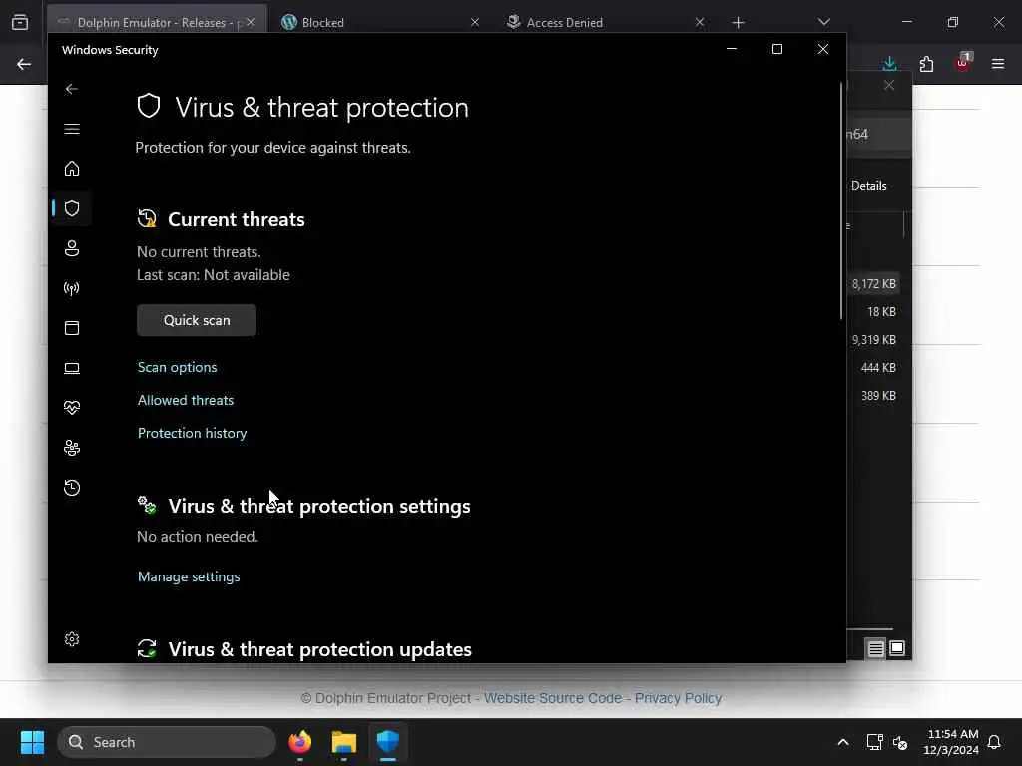The height and width of the screenshot is (766, 1022).
Task: Open the Protection history sidebar icon
Action: (x=72, y=488)
